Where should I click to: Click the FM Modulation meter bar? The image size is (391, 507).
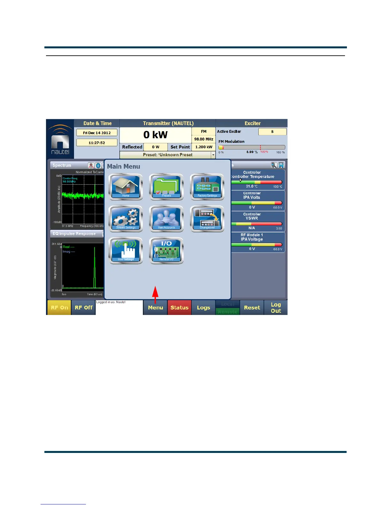point(252,148)
